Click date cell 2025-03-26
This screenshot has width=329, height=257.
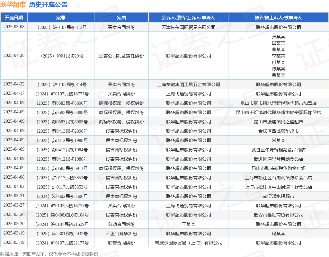pos(14,214)
